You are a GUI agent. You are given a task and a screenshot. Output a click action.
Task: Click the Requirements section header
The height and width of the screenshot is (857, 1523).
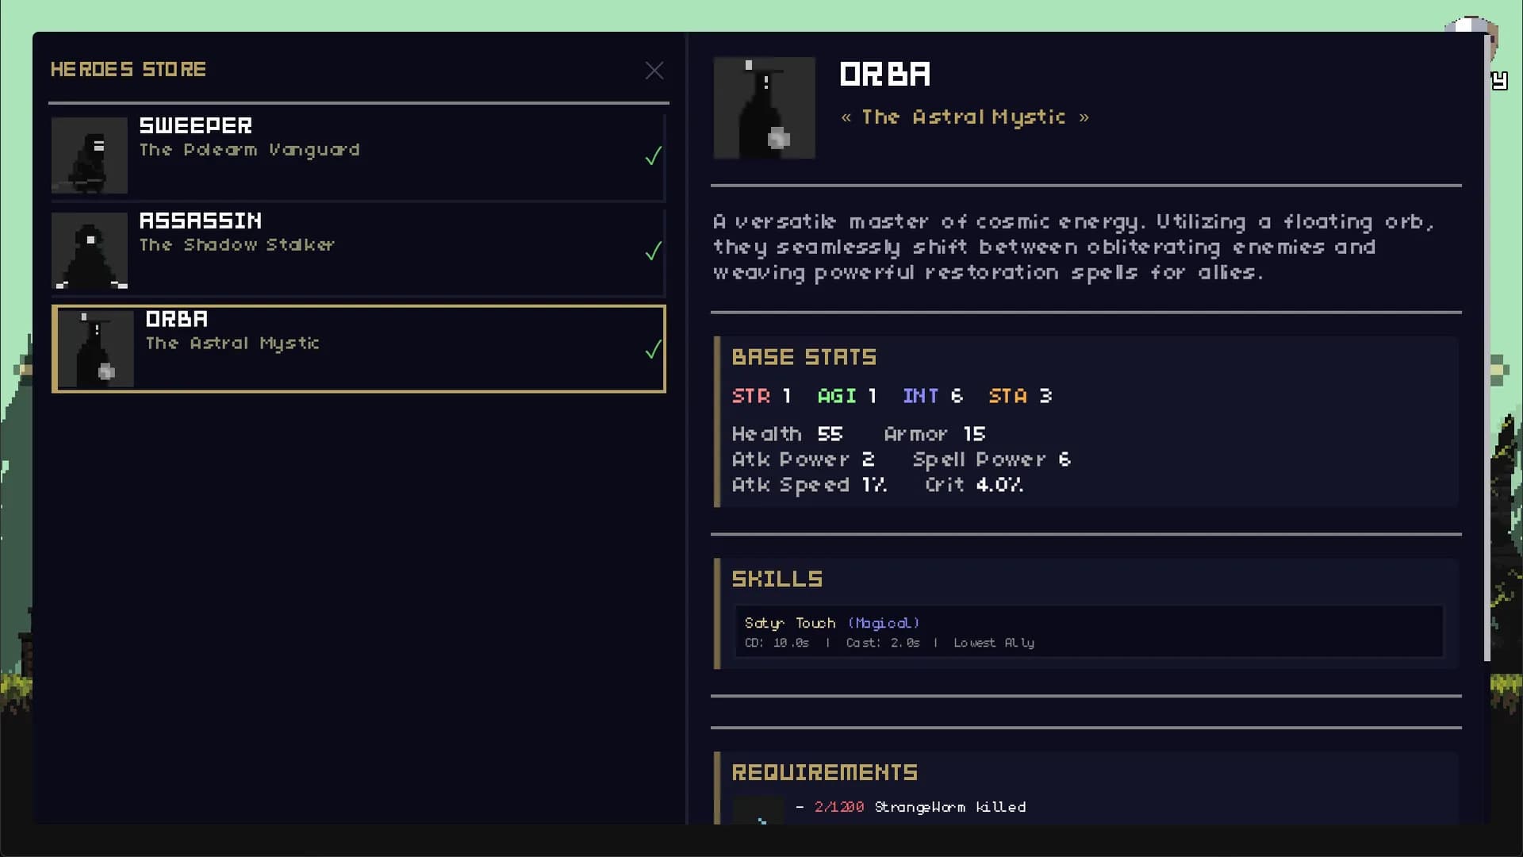click(x=825, y=773)
